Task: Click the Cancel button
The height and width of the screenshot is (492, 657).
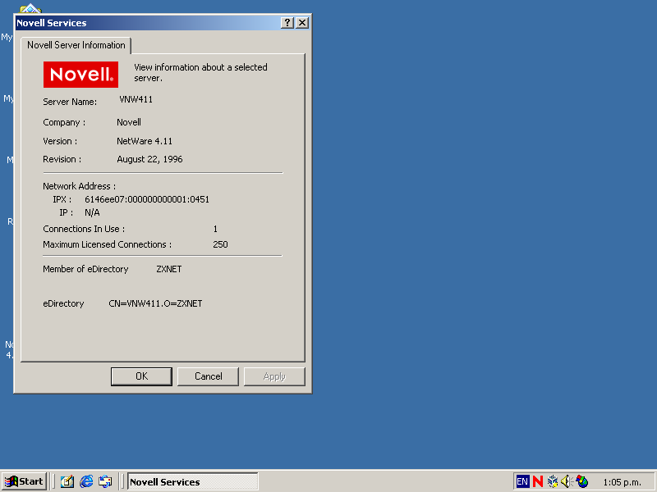Action: click(x=209, y=376)
